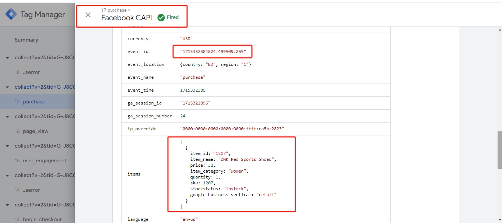502x223 pixels.
Task: Click the stockstatus "instock" line
Action: point(220,189)
